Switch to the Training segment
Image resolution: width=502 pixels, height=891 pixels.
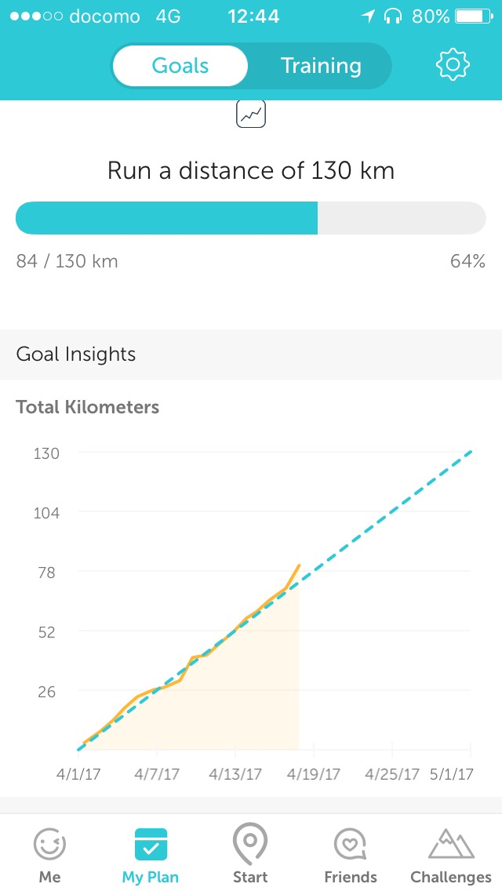click(x=321, y=65)
